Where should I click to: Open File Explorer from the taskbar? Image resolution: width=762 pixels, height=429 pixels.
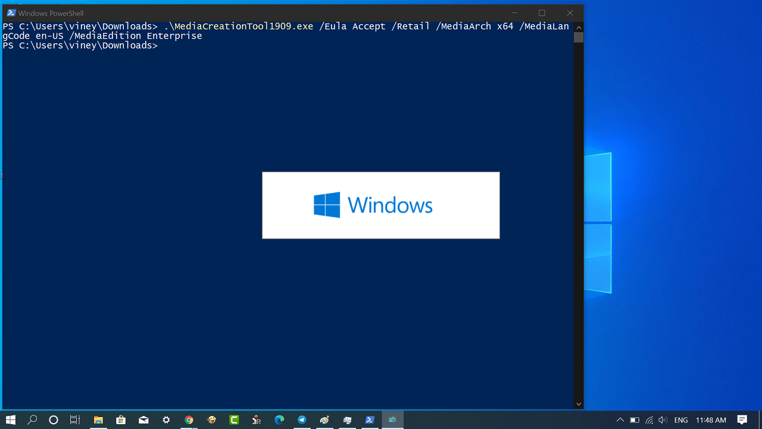point(98,420)
